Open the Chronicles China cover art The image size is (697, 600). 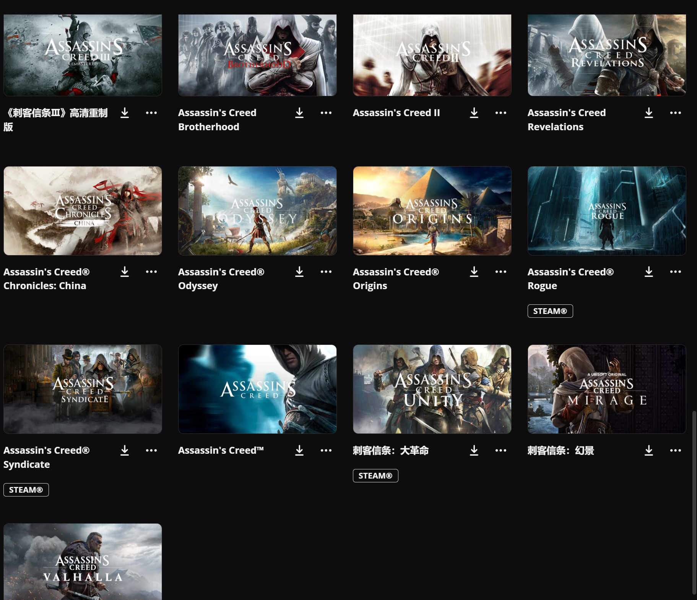coord(83,210)
